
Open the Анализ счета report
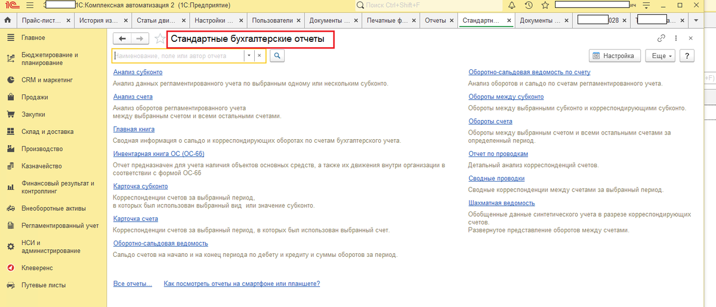point(133,96)
